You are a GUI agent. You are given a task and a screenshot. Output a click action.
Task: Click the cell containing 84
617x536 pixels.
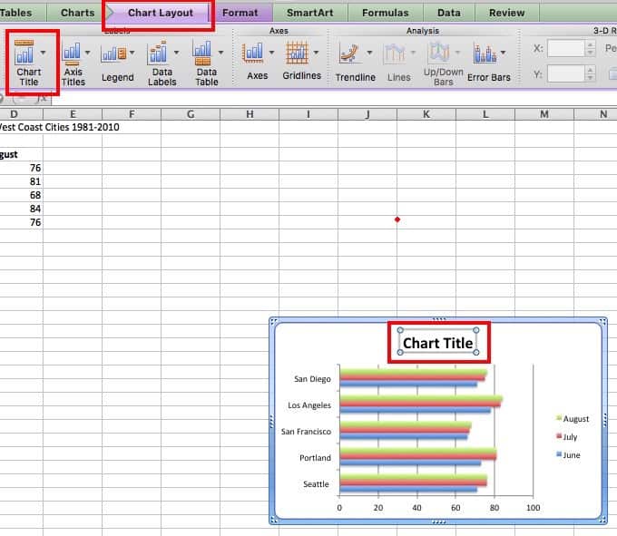point(21,209)
